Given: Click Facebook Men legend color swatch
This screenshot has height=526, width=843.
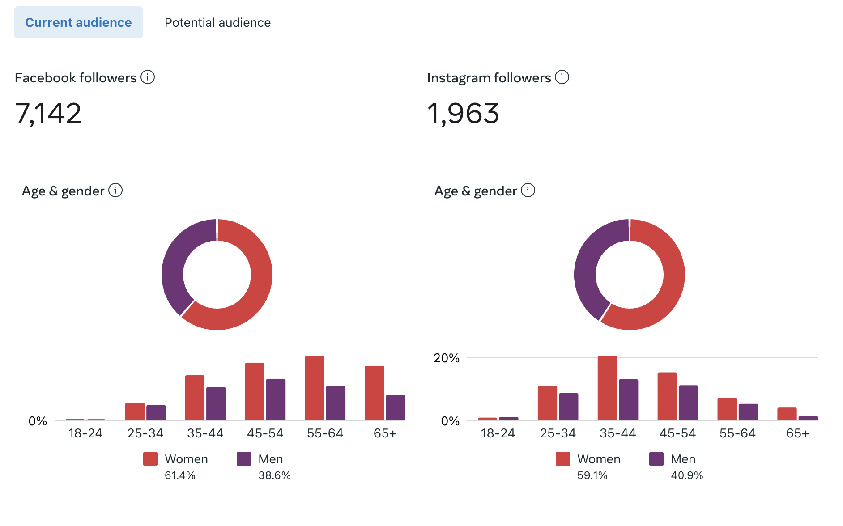Looking at the screenshot, I should [244, 459].
